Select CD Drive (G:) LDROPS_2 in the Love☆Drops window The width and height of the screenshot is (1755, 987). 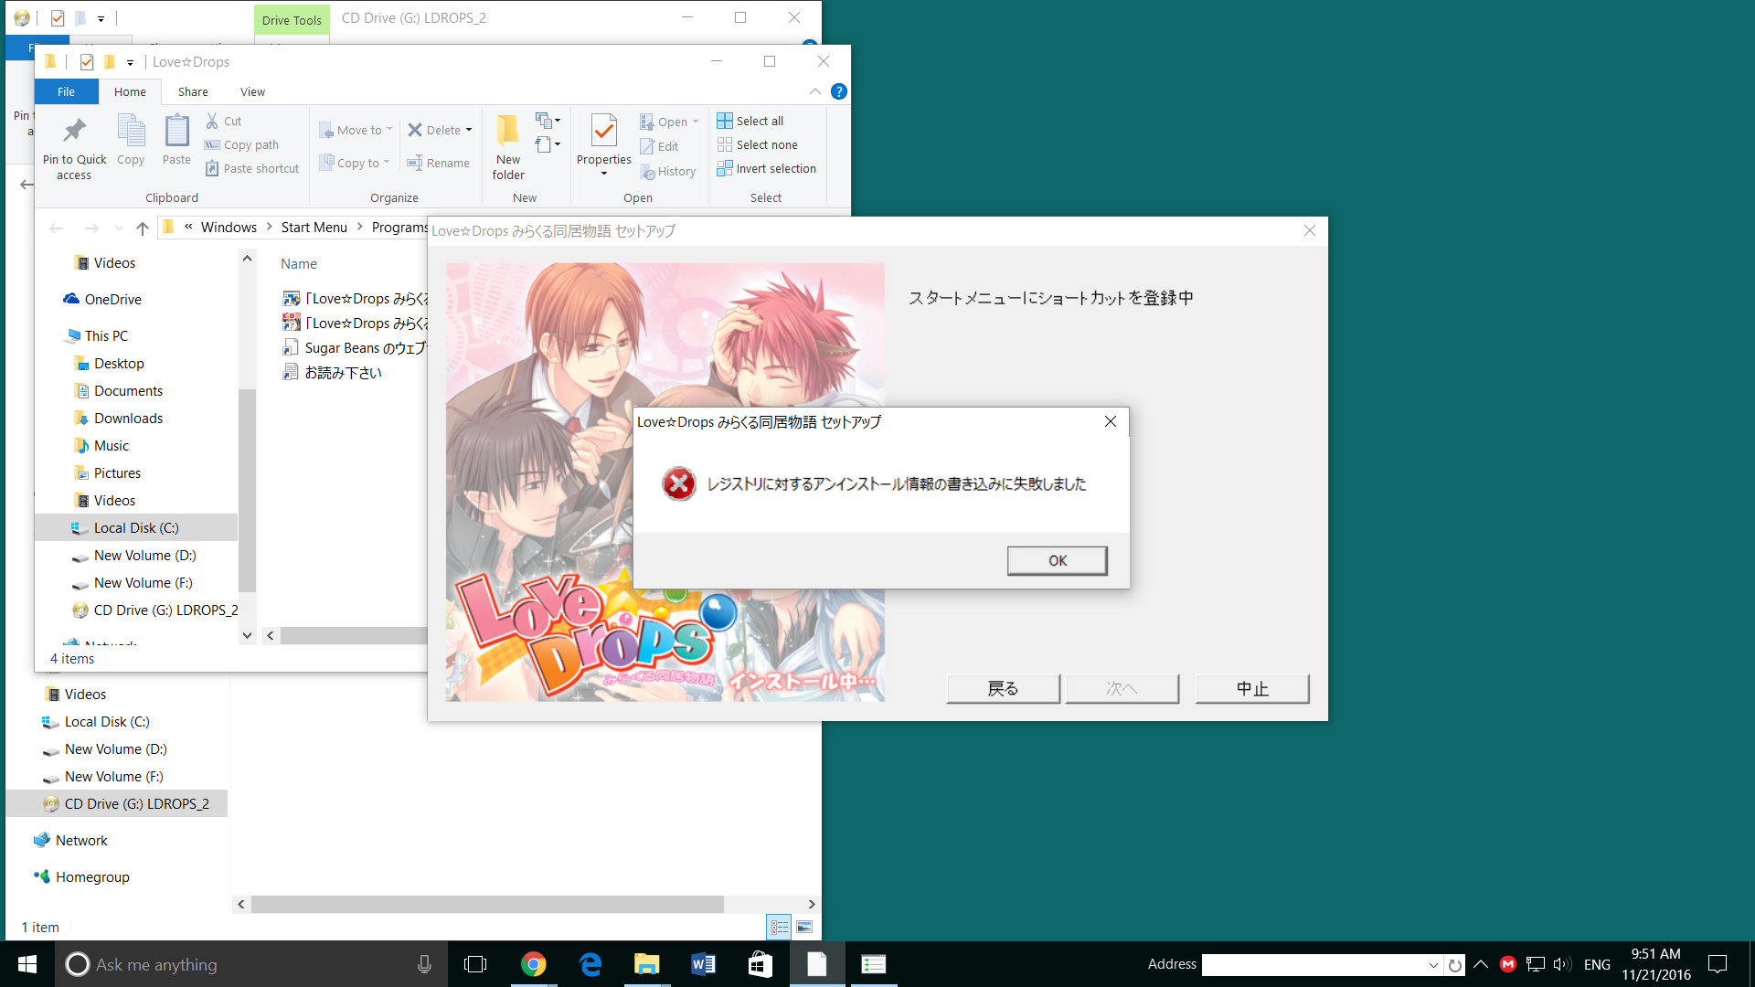click(x=154, y=610)
